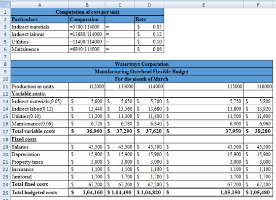This screenshot has width=276, height=200.
Task: Click the 'Waterways Corporation' title row
Action: click(142, 64)
